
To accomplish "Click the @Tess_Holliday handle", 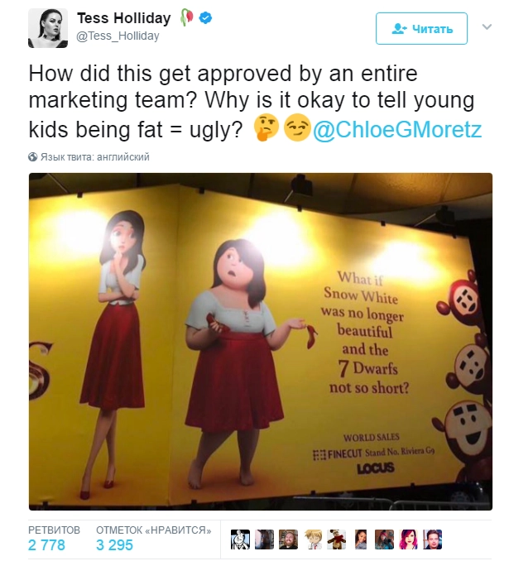I will [118, 36].
